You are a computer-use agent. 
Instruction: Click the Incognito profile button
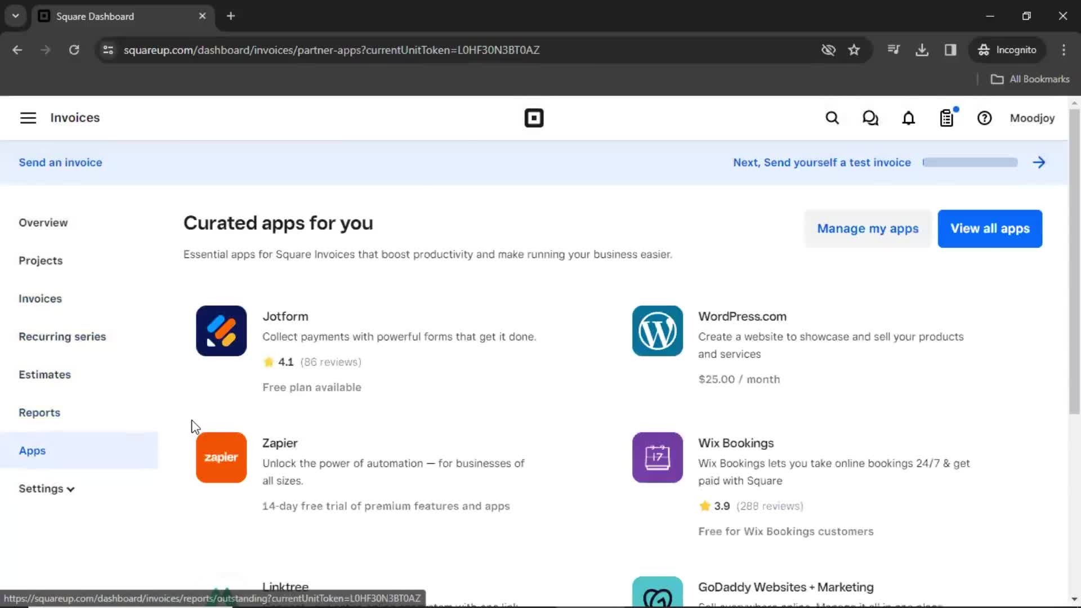(x=1007, y=50)
